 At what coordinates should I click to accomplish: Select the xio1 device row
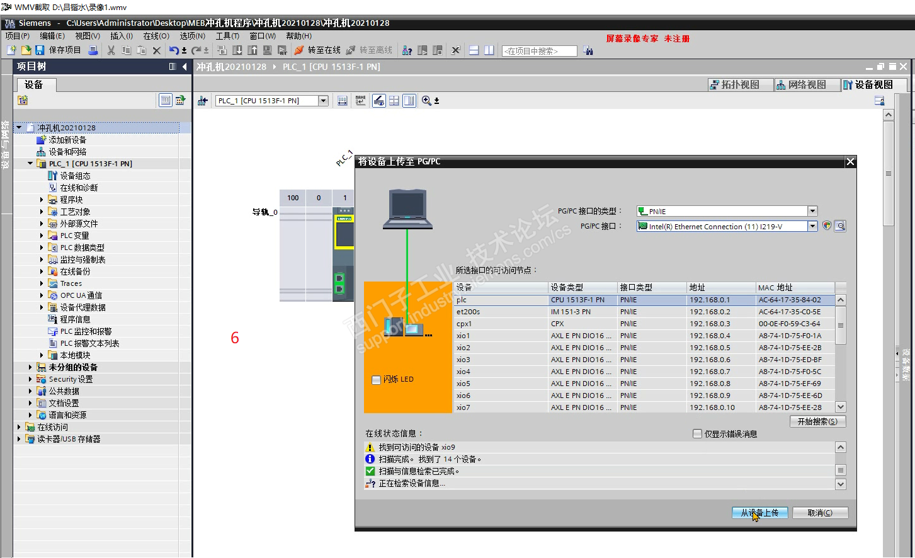[644, 336]
